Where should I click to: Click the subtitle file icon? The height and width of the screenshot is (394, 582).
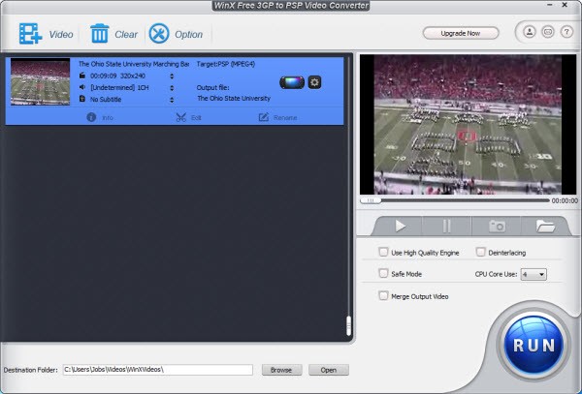(82, 99)
